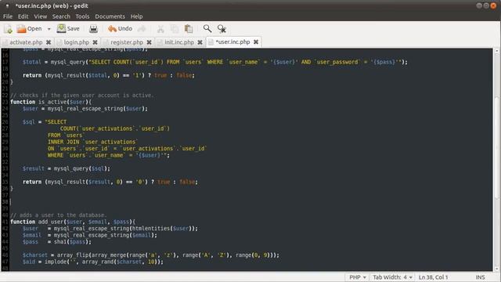Open the PHP language dropdown in status bar
Screen dimensions: 501x282
[x=357, y=277]
